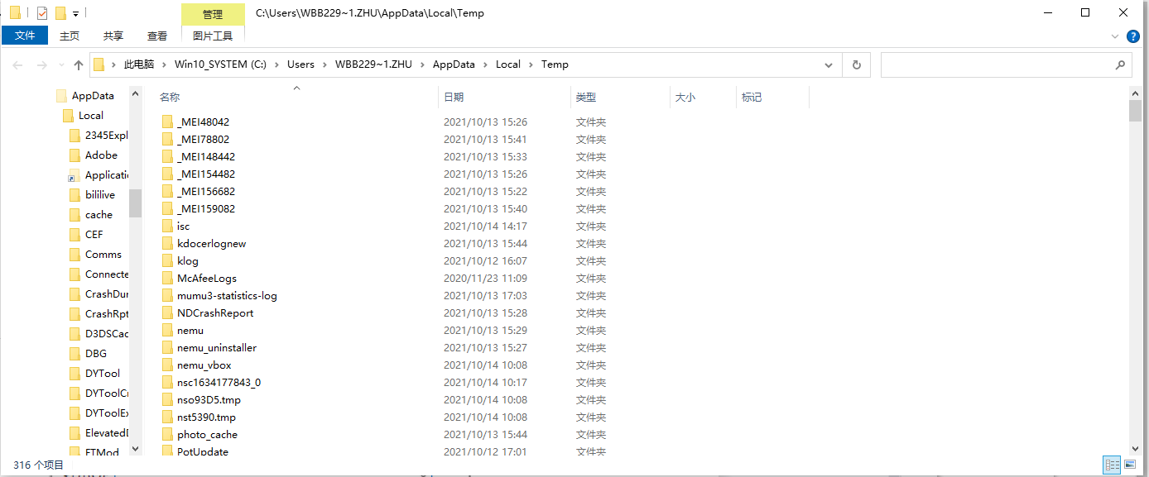This screenshot has width=1149, height=477.
Task: Click the search magnifier icon
Action: tap(1121, 64)
